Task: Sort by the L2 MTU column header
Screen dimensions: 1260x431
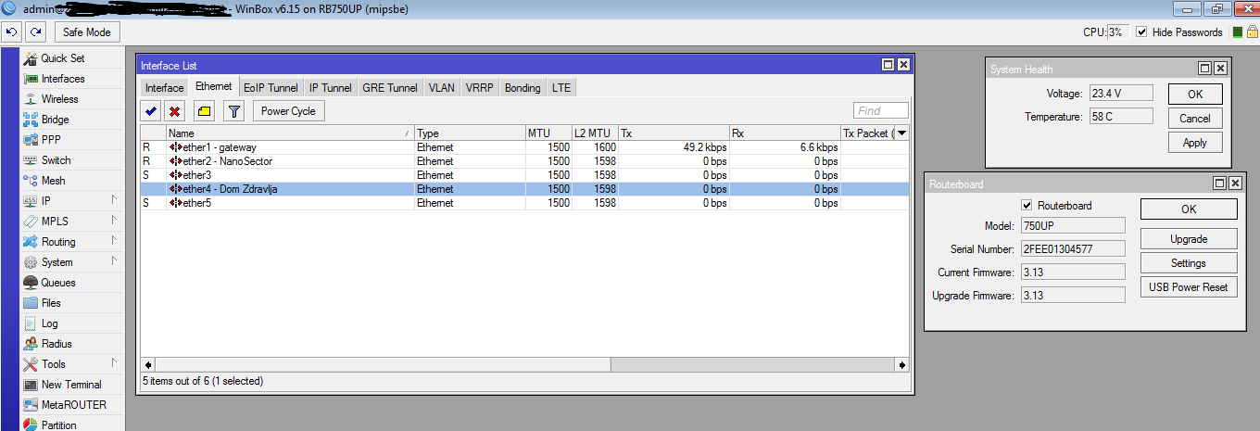Action: [595, 133]
